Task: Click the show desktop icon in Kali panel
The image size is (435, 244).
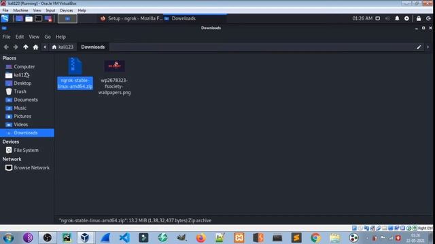Action: click(19, 18)
